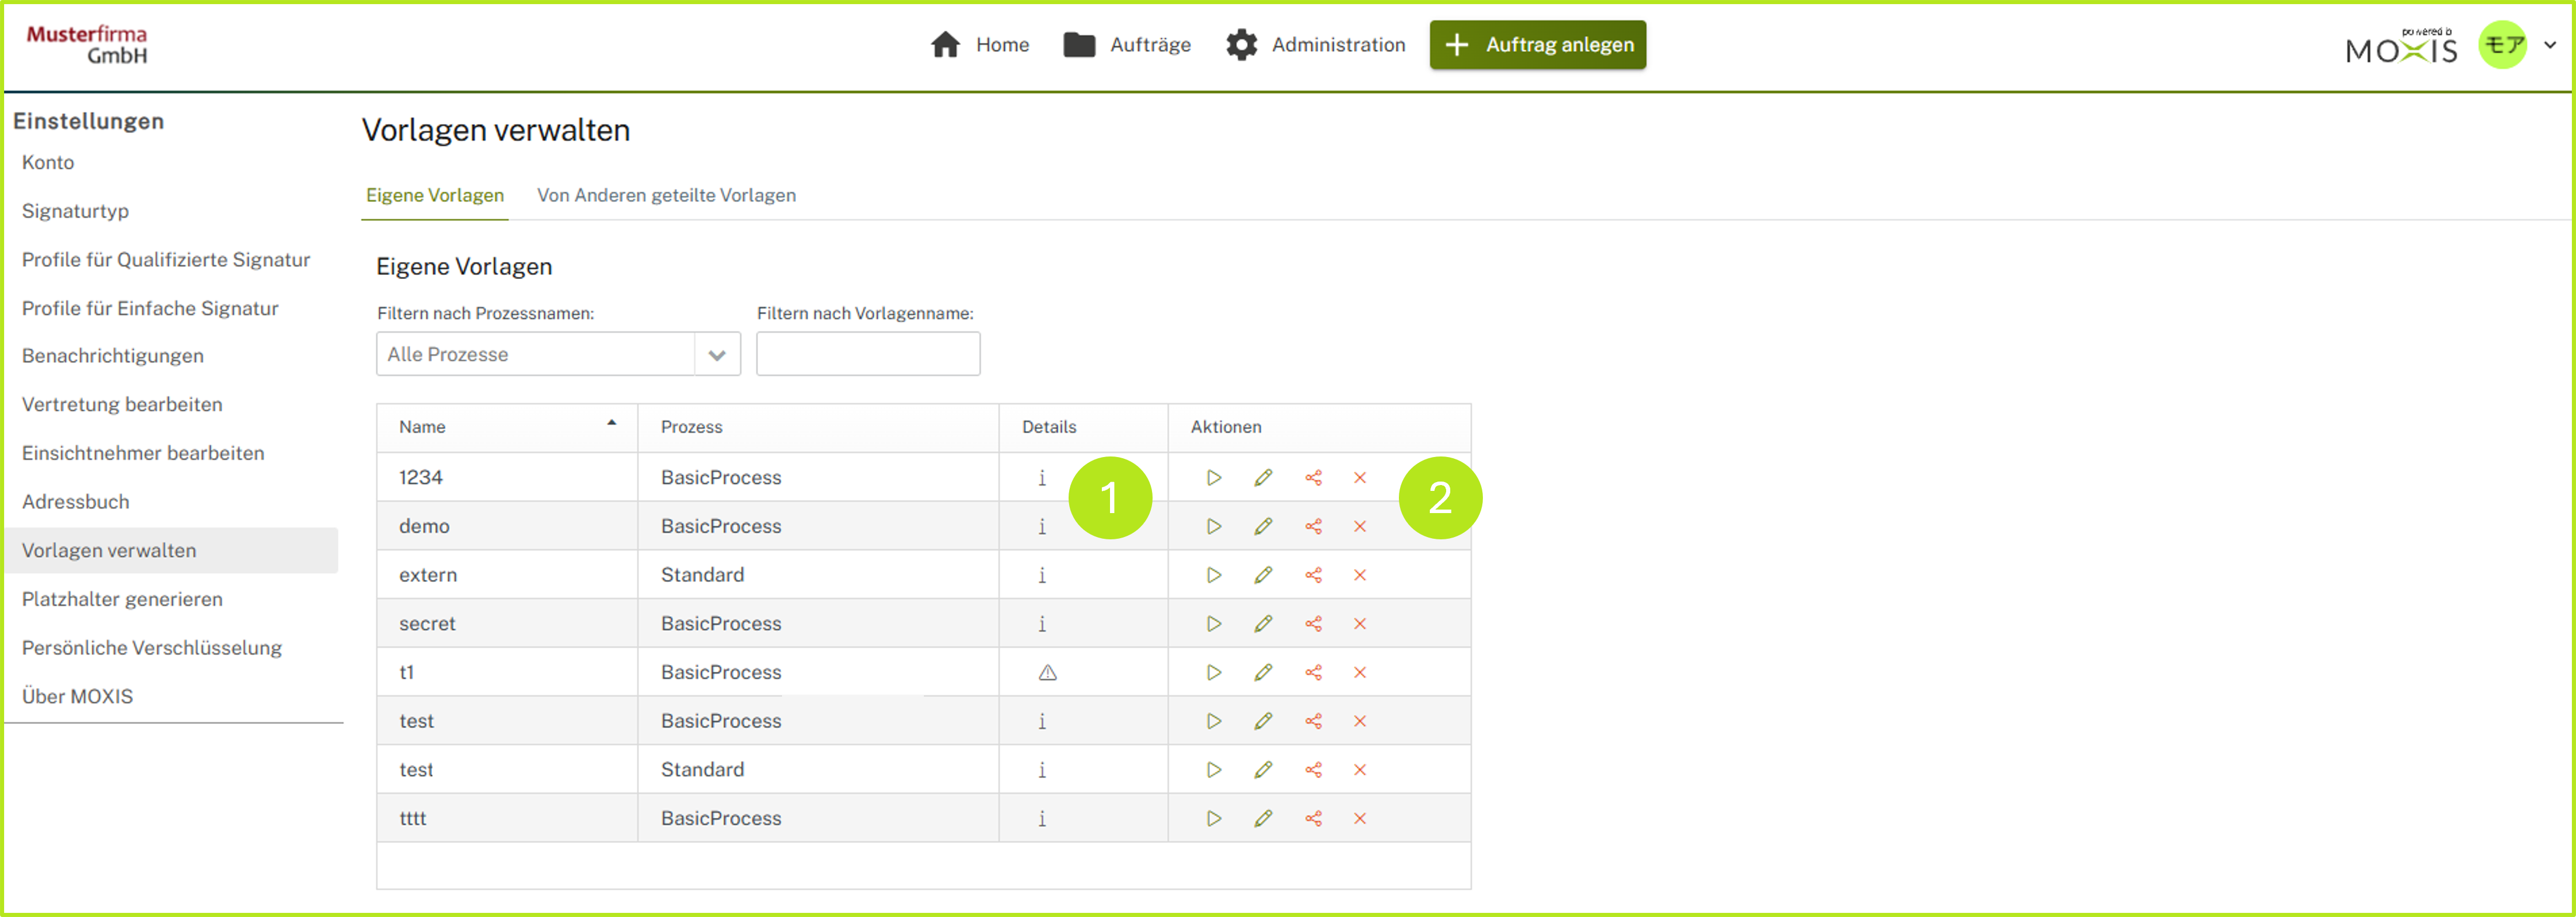Screen dimensions: 2576x917
Task: Delete the 1234 template
Action: (x=1360, y=478)
